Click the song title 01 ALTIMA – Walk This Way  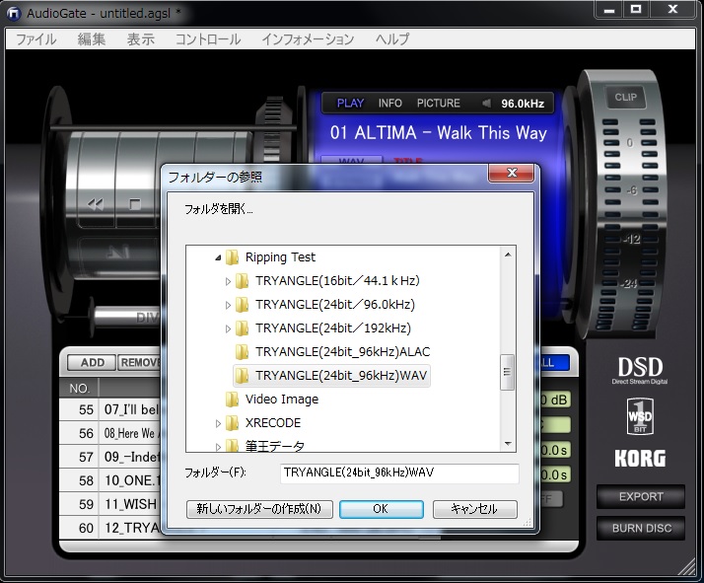tap(438, 133)
